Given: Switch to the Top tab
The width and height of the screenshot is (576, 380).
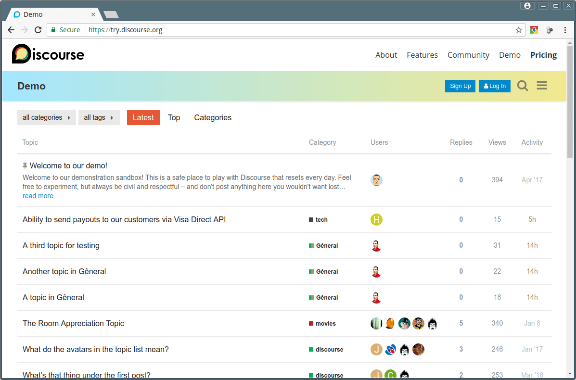Looking at the screenshot, I should [x=174, y=117].
